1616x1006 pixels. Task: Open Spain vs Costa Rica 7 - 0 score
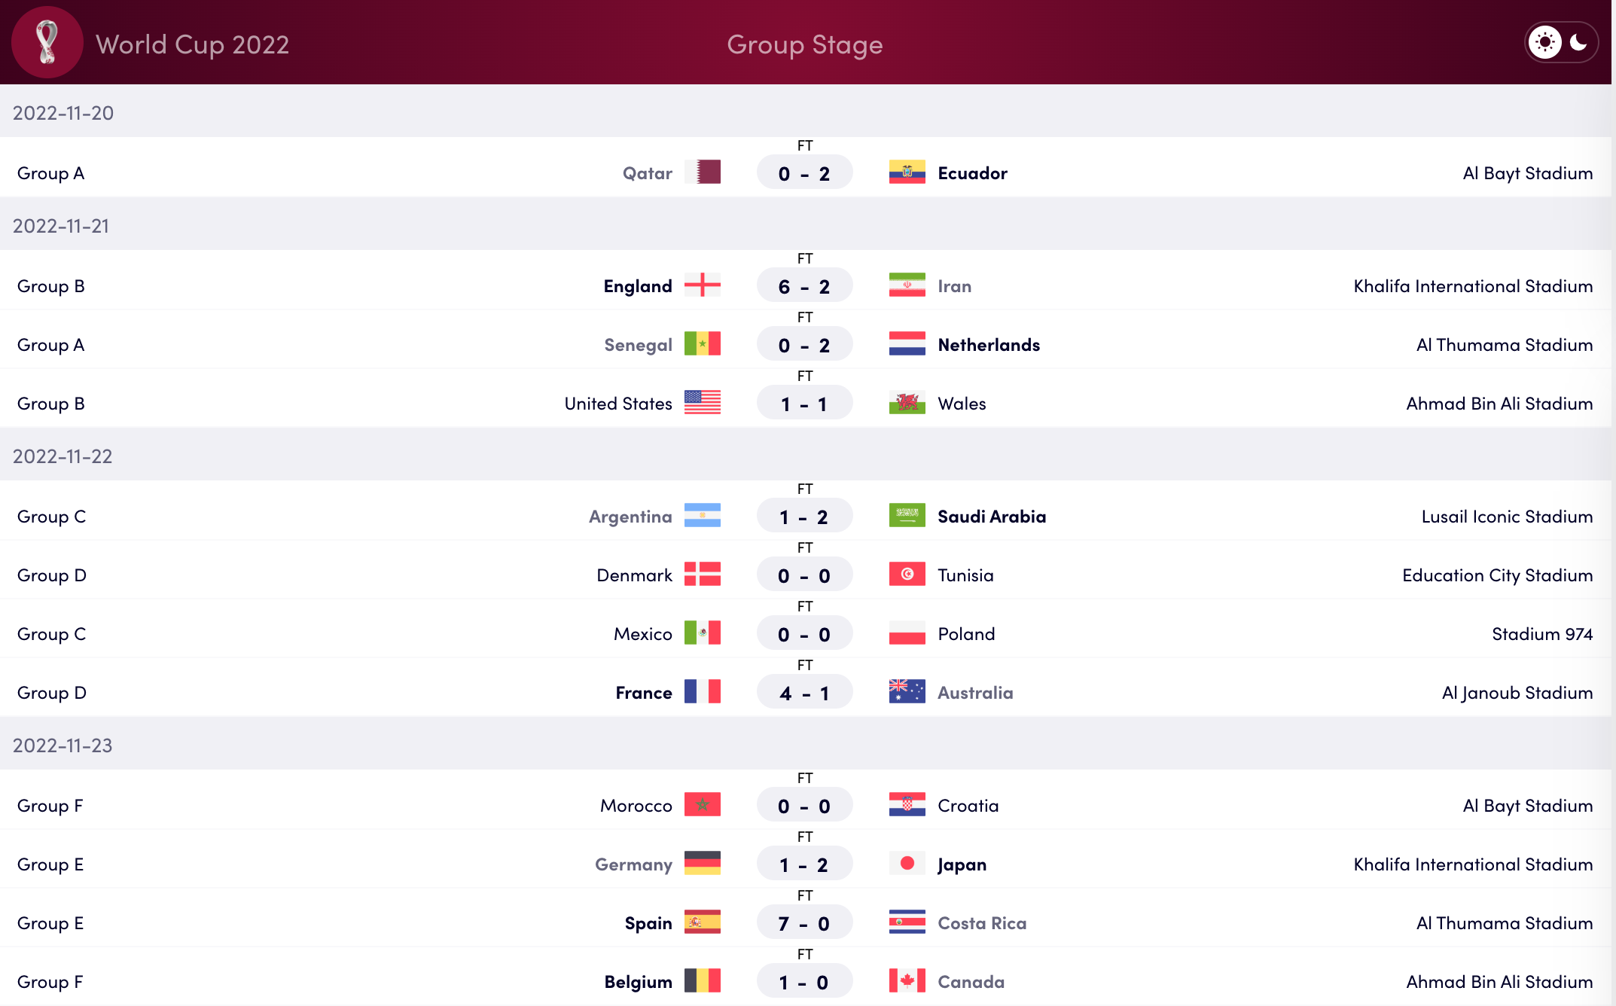point(804,923)
